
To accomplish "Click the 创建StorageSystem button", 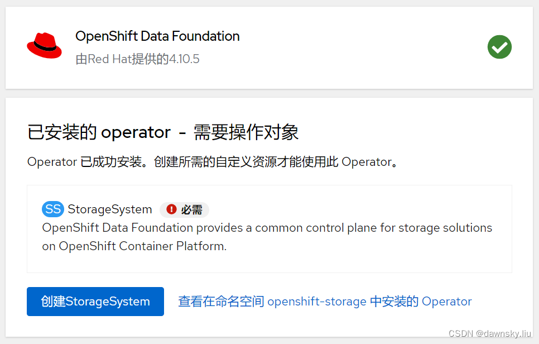I will coord(95,301).
